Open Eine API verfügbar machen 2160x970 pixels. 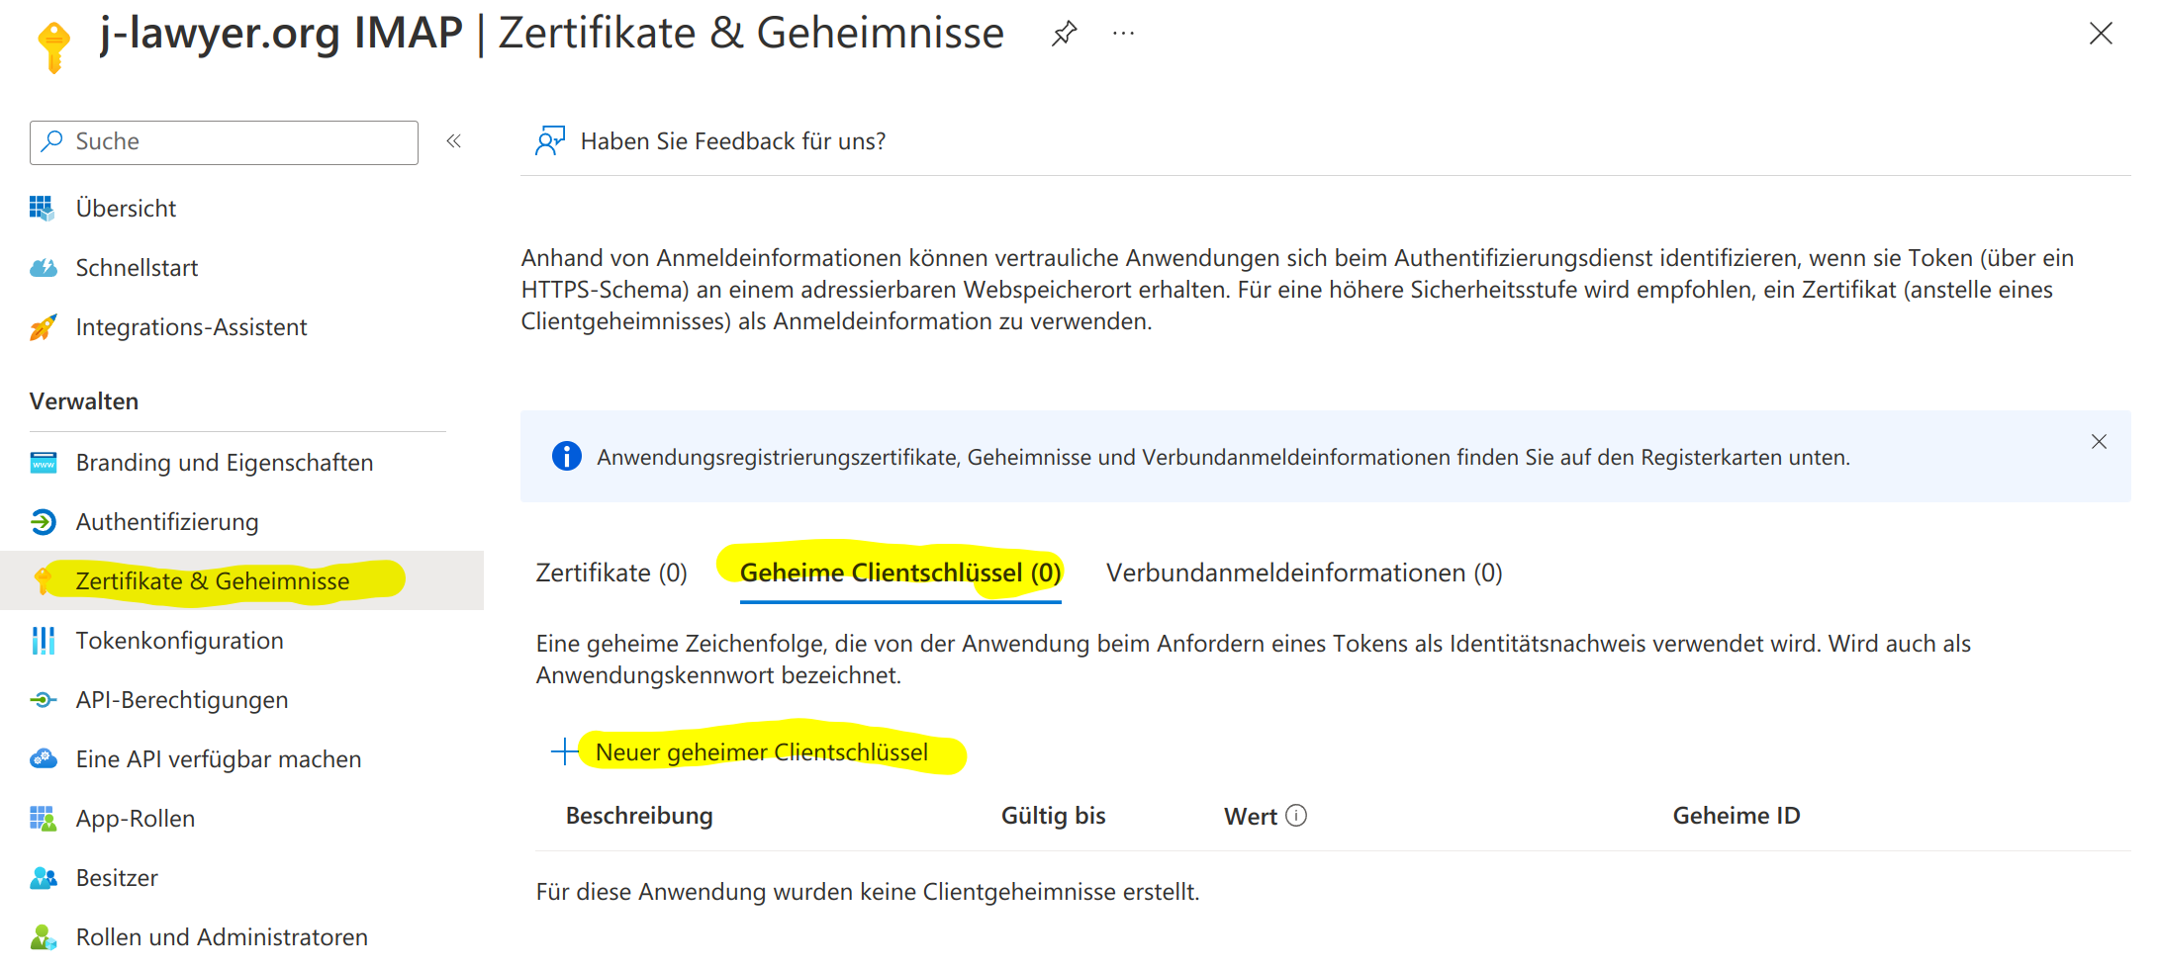pos(218,758)
